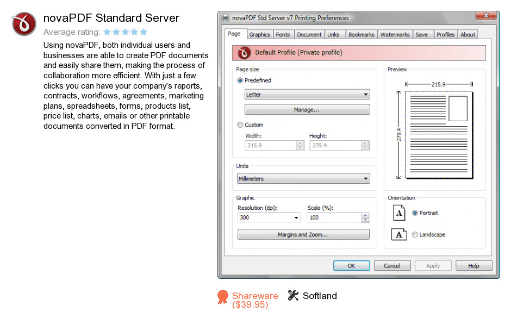Open the Watermarks tab

(x=395, y=35)
